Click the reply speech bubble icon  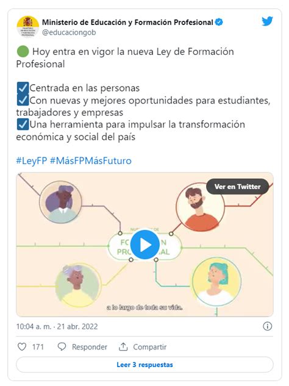[x=62, y=346]
